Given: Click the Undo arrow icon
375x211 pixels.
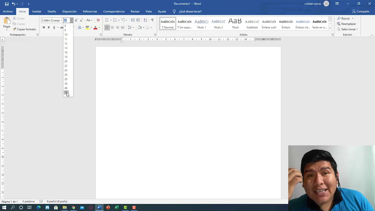Looking at the screenshot, I should point(13,4).
